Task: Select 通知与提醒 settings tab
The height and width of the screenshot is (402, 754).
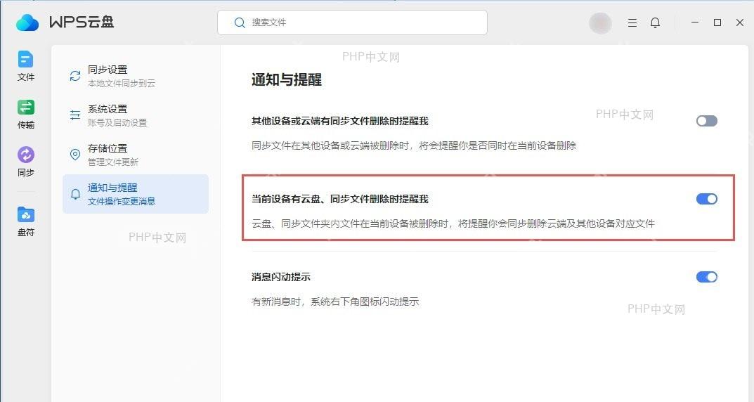Action: [x=136, y=194]
